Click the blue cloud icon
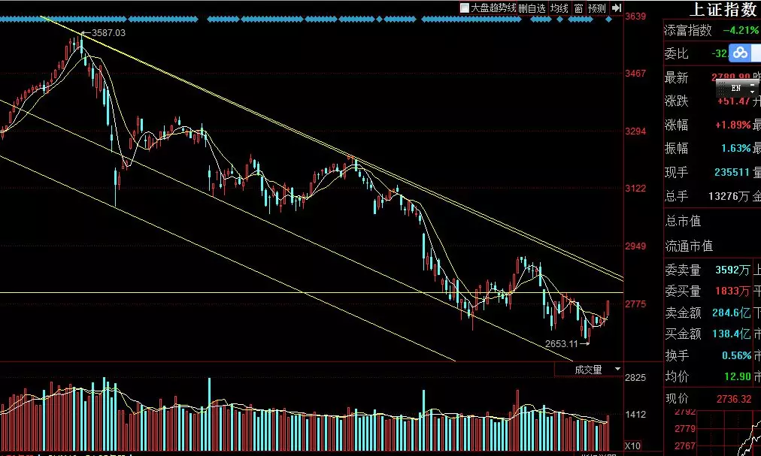Image resolution: width=761 pixels, height=456 pixels. click(741, 53)
